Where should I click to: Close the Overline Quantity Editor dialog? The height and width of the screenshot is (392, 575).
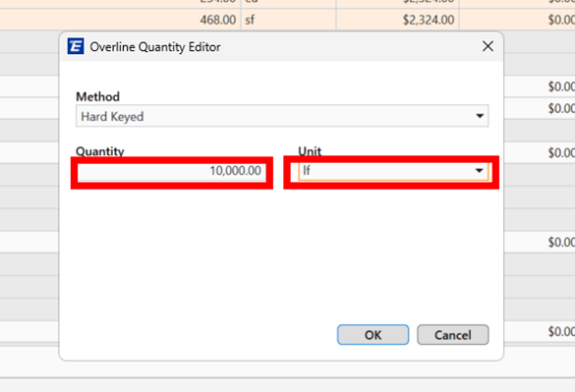point(488,46)
